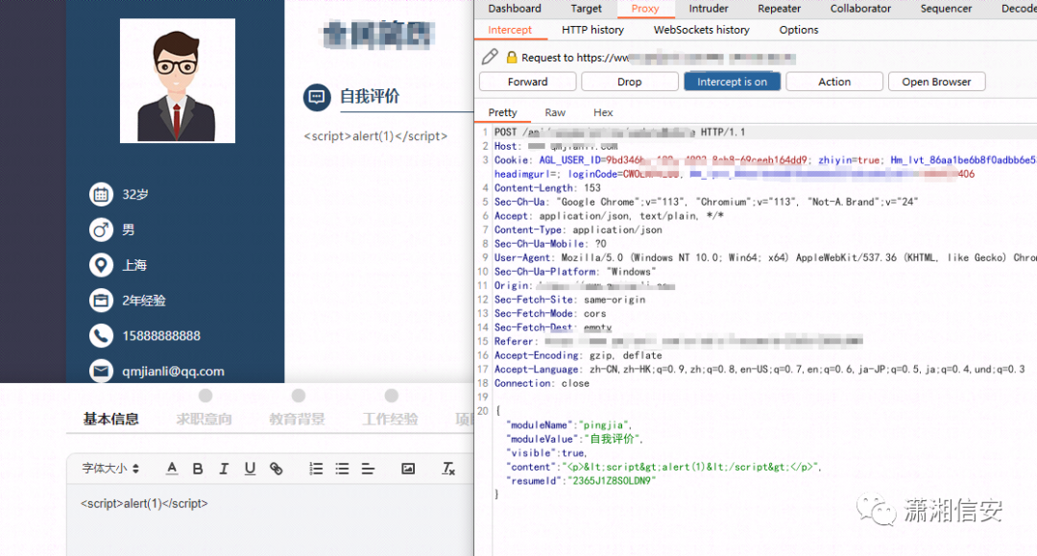Toggle underline formatting in the editor

250,468
